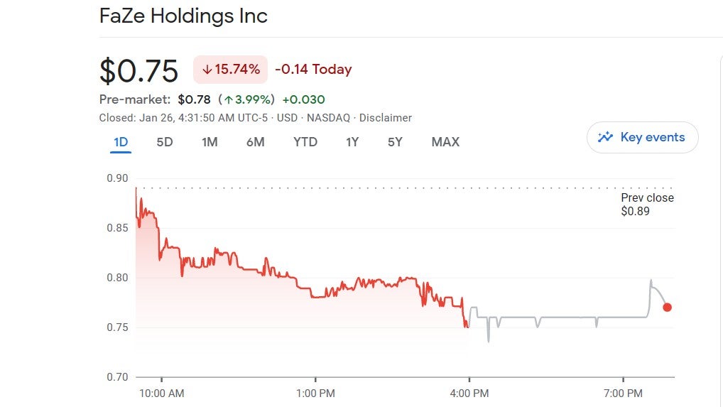View the 5Y price history

click(395, 142)
